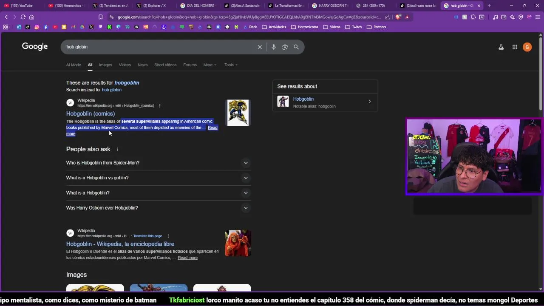This screenshot has height=306, width=544.
Task: Open the X bookmark in bookmarks bar
Action: (91, 27)
